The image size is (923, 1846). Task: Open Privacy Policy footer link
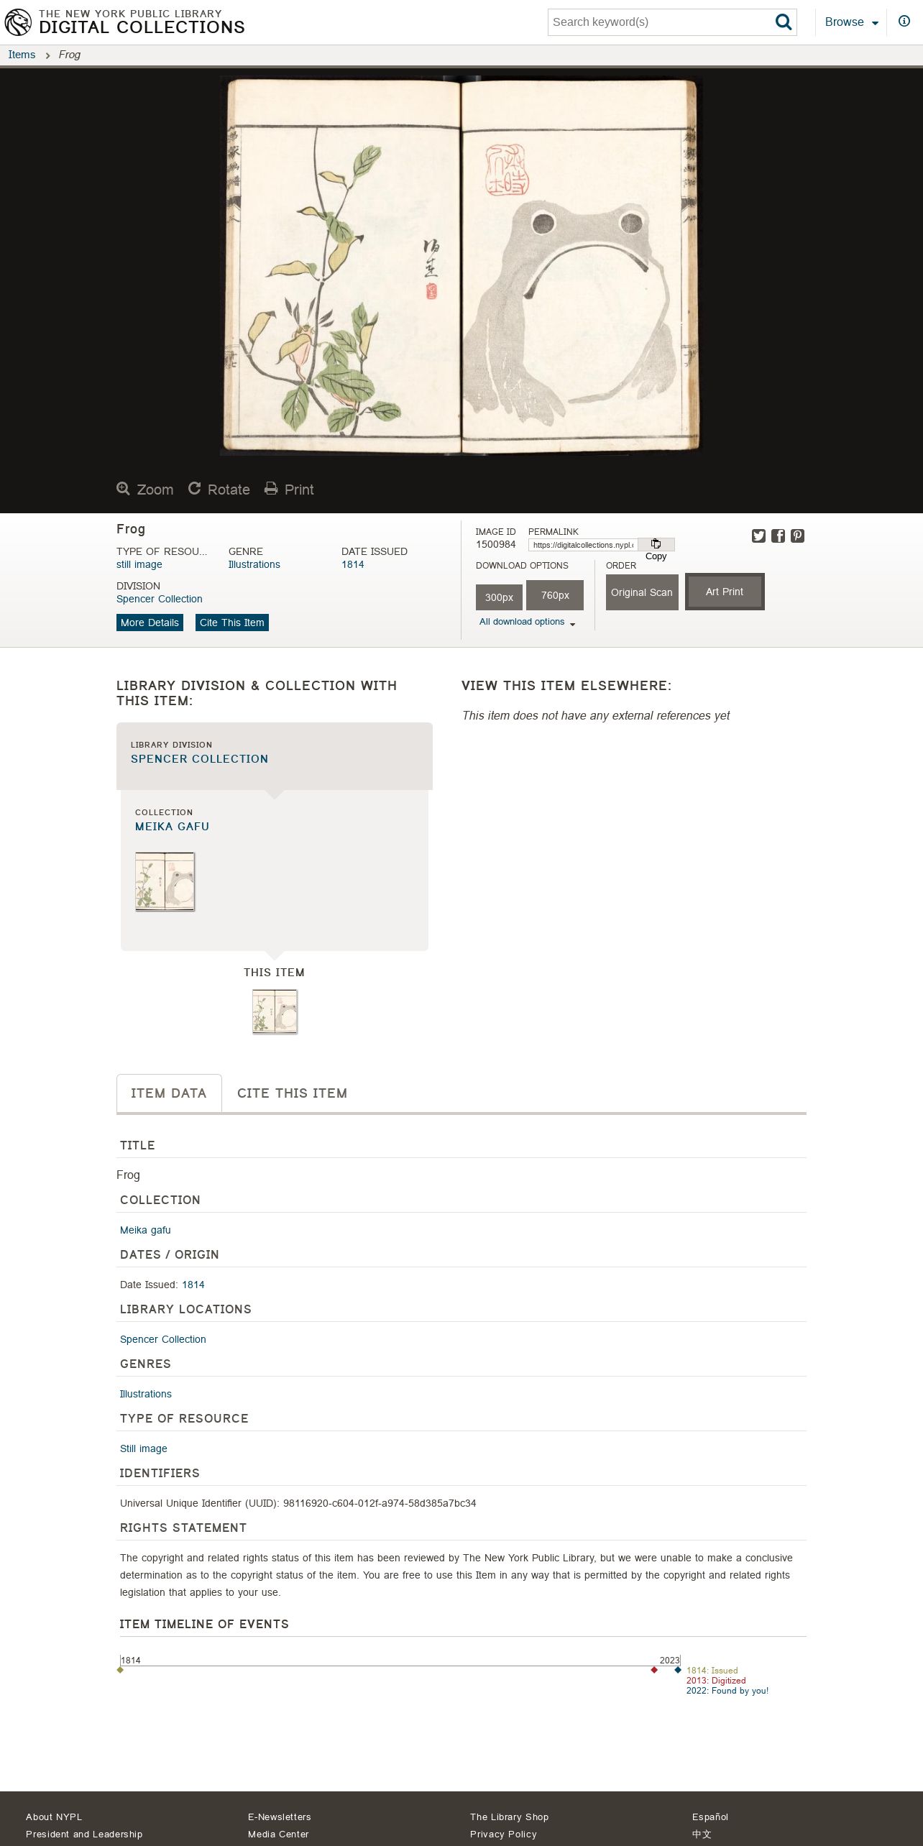point(503,1834)
